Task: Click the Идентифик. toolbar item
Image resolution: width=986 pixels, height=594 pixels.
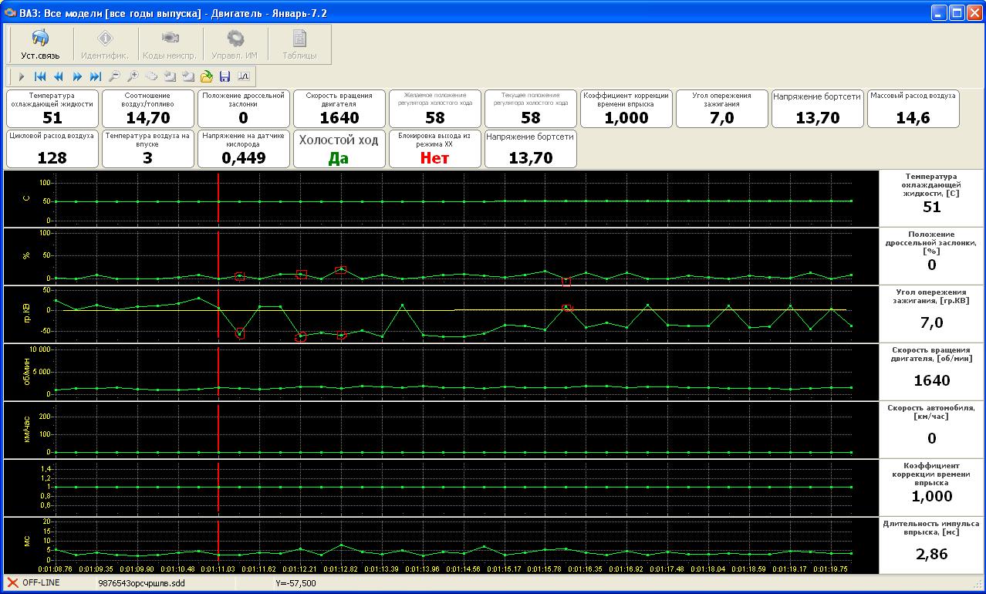Action: (105, 45)
